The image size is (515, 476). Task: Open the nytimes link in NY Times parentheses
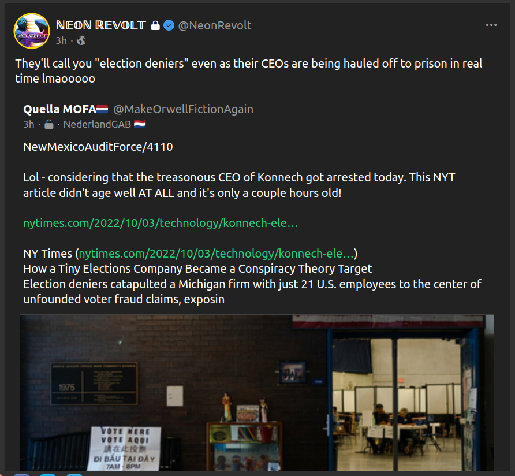[x=217, y=254]
